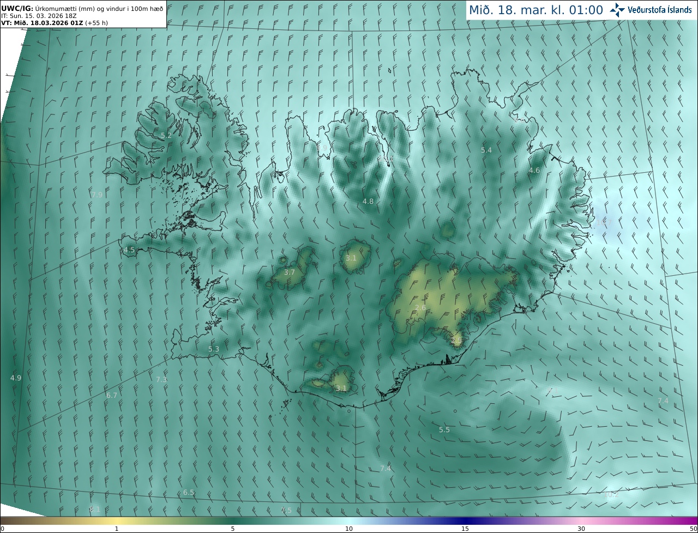Click the colorbar tick labeled 10
This screenshot has height=533, width=698.
pos(349,529)
